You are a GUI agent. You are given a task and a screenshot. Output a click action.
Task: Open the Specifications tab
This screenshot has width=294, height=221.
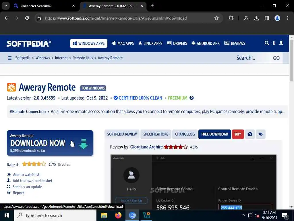pyautogui.click(x=156, y=134)
